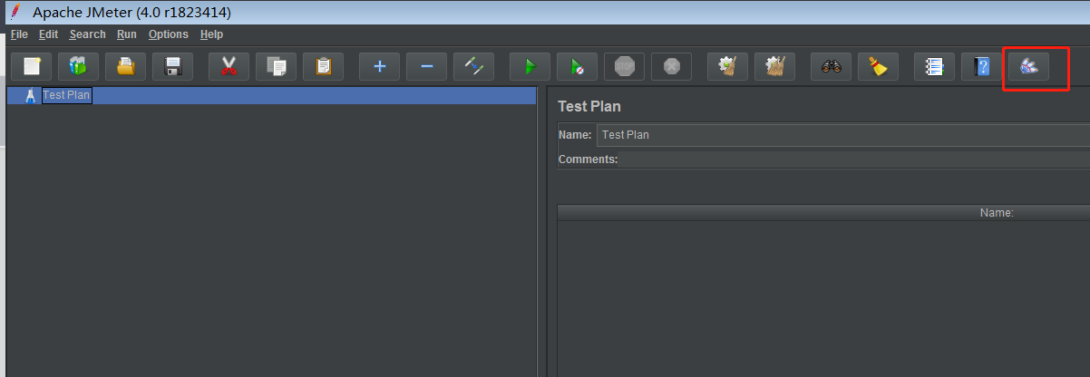This screenshot has width=1090, height=377.
Task: Save the test plan with floppy icon
Action: click(173, 66)
